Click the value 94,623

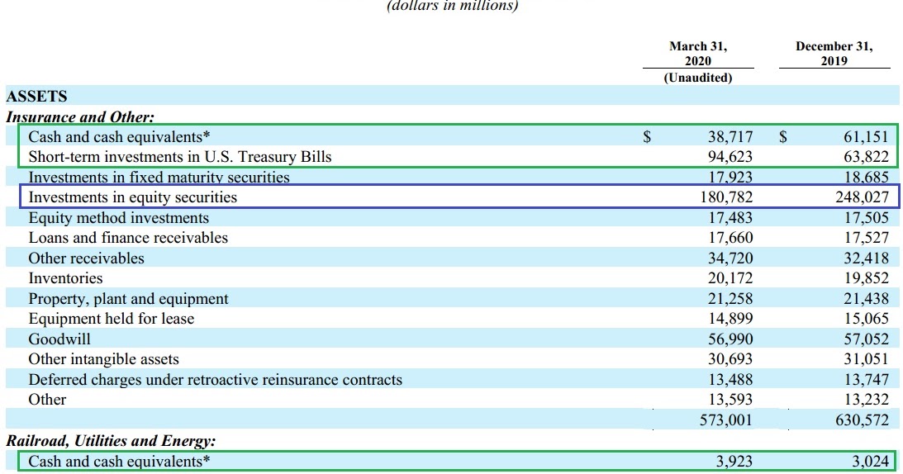(x=730, y=157)
